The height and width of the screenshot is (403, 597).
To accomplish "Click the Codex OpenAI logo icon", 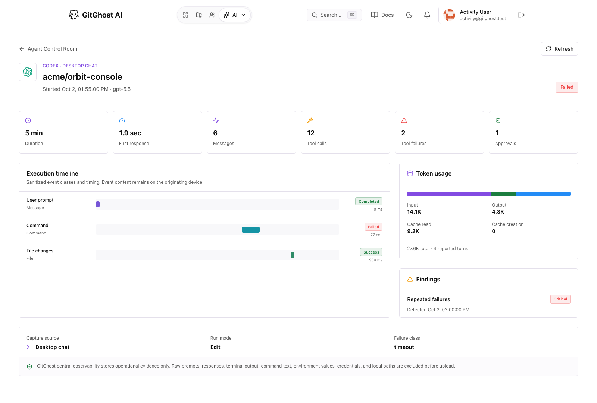I will [x=28, y=72].
